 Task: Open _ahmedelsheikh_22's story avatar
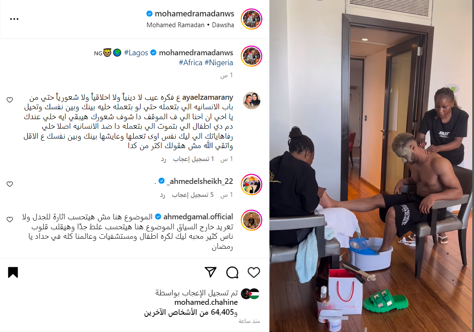251,185
